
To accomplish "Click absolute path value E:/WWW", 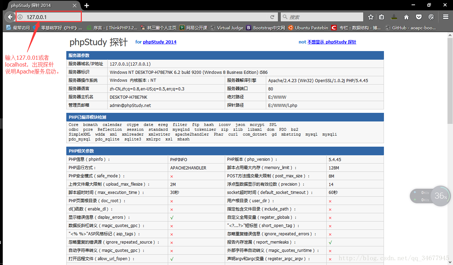I will tap(277, 97).
